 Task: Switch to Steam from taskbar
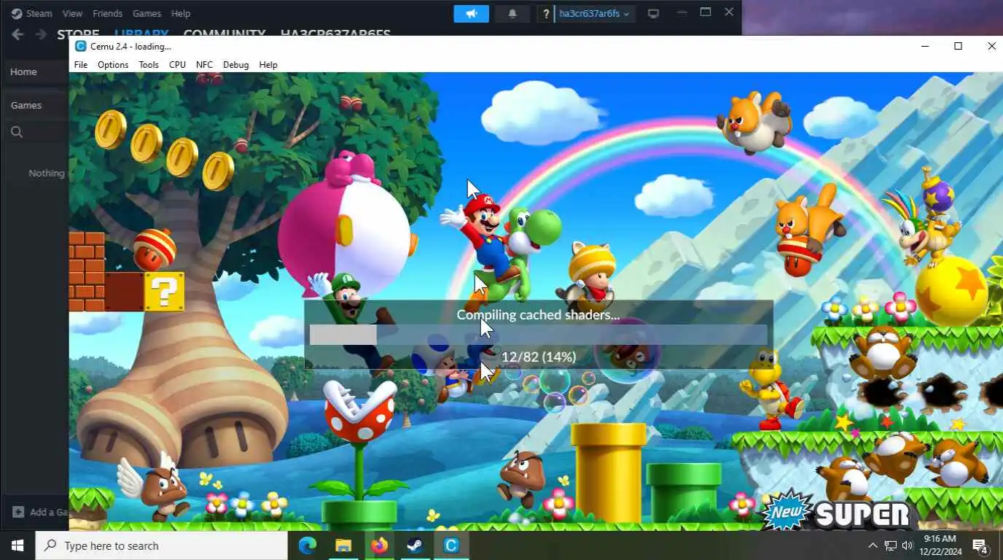415,545
